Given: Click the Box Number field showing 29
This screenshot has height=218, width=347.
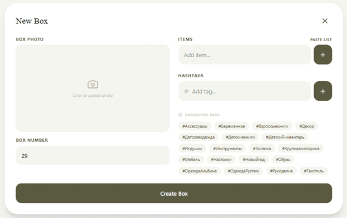Looking at the screenshot, I should pos(92,155).
